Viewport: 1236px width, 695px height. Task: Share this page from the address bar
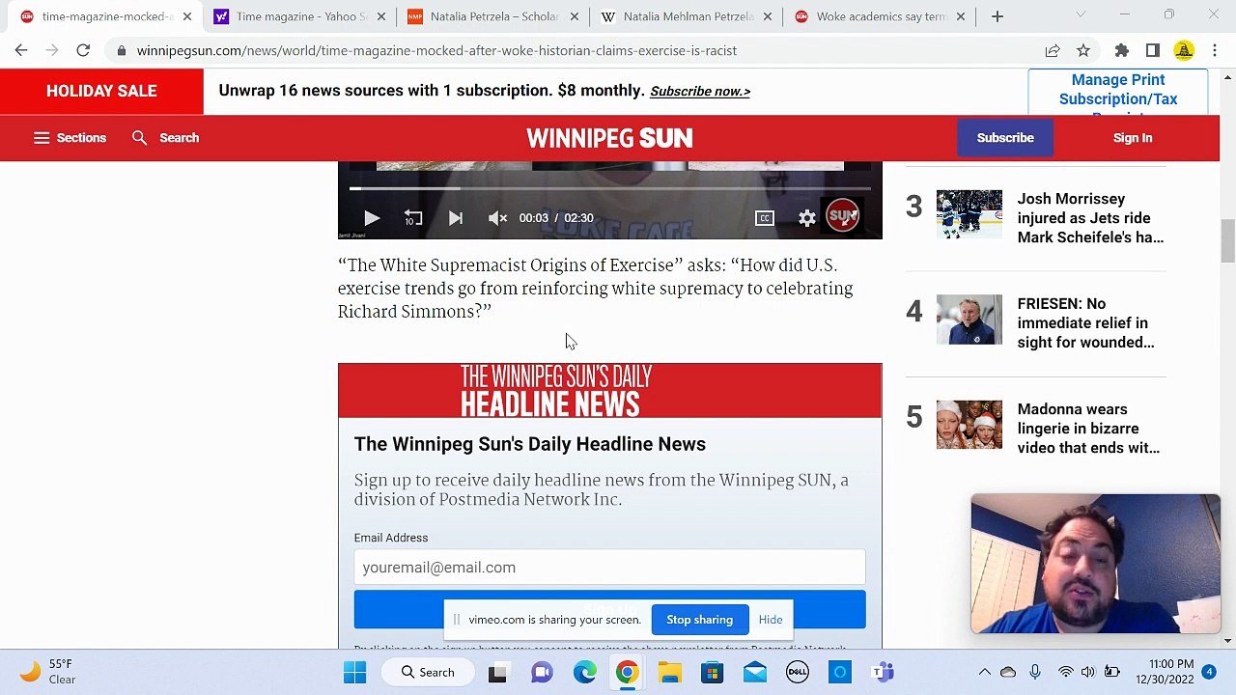coord(1053,50)
